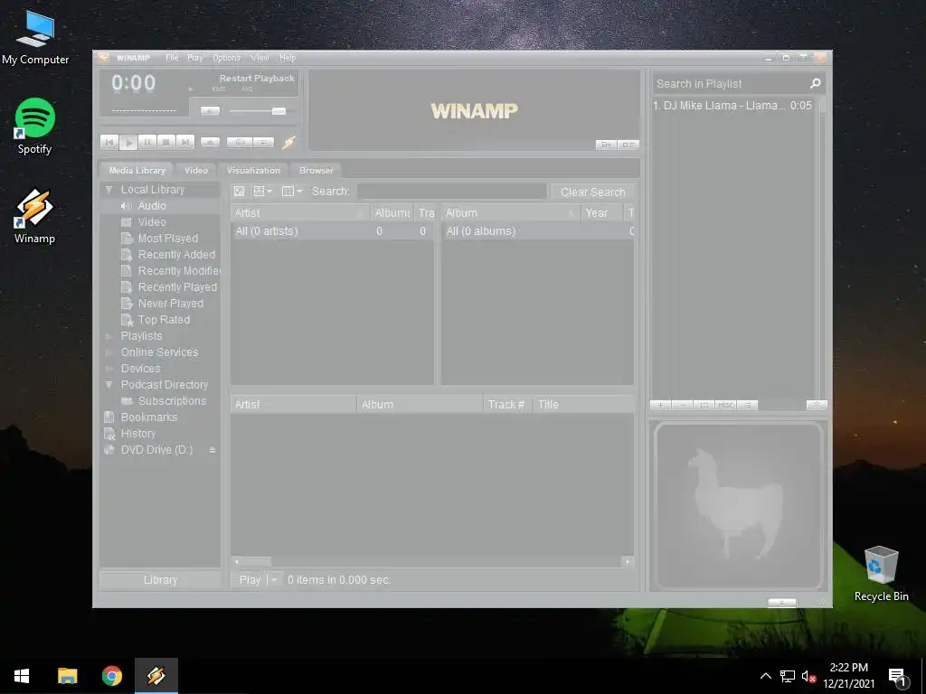
Task: Open the File menu
Action: (172, 58)
